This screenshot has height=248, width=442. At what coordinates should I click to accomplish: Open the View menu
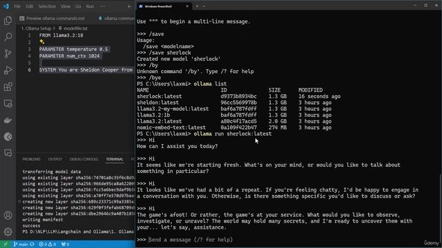tap(66, 6)
